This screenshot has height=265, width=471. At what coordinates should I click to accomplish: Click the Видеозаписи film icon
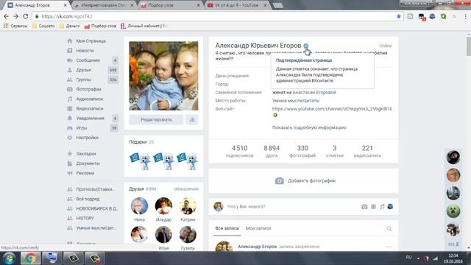(x=70, y=108)
